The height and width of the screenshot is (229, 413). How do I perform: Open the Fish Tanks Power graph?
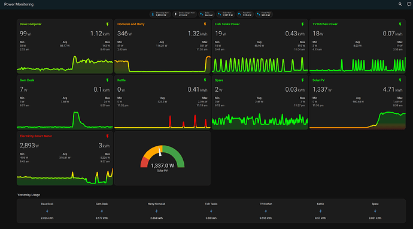(x=260, y=64)
